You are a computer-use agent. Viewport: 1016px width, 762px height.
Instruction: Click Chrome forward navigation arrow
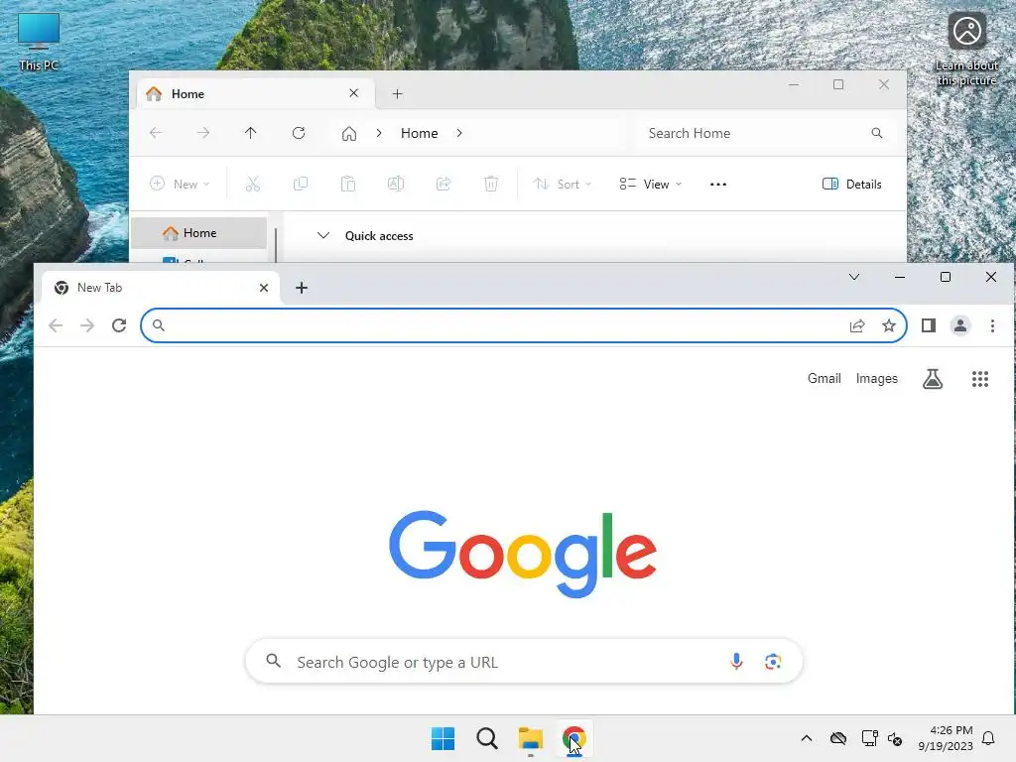tap(87, 325)
